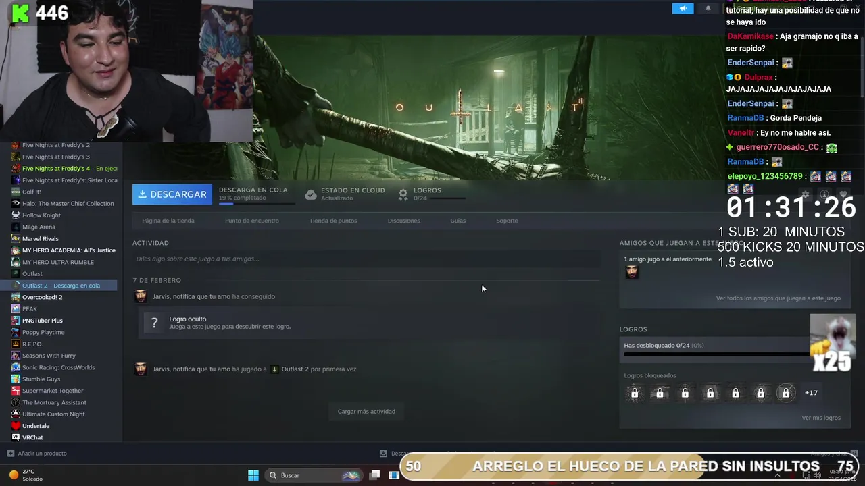Select the Golf It! game icon

point(16,192)
